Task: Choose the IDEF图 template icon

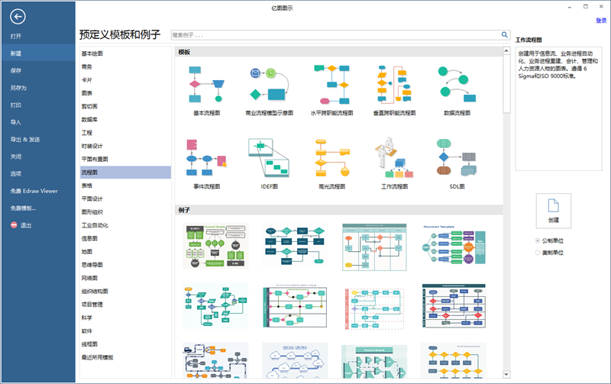Action: pos(269,158)
